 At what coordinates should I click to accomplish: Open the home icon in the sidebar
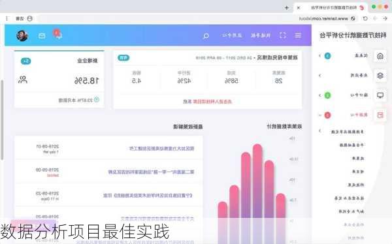point(380,56)
